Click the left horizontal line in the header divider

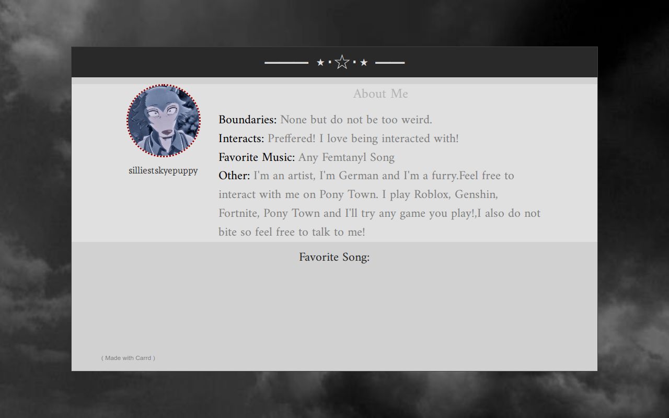click(286, 63)
